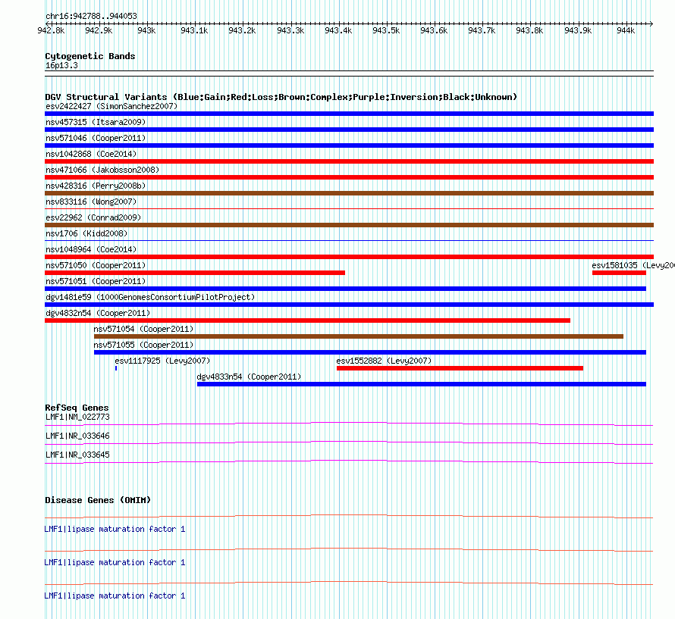
Task: Click the LMF1|NR_033645 gene label
Action: [77, 455]
